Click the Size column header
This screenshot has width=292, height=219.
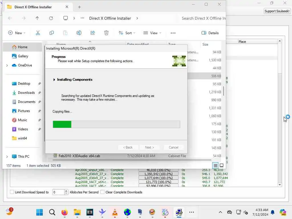point(205,44)
